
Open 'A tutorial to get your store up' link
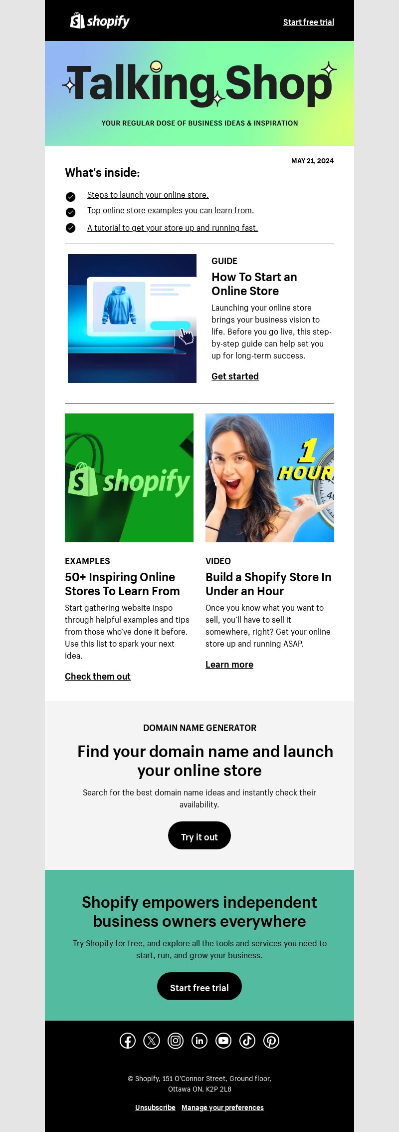pos(173,228)
